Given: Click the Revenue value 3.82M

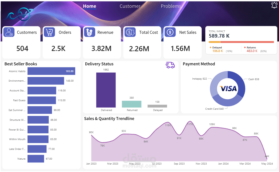Looking at the screenshot, I should 101,48.
